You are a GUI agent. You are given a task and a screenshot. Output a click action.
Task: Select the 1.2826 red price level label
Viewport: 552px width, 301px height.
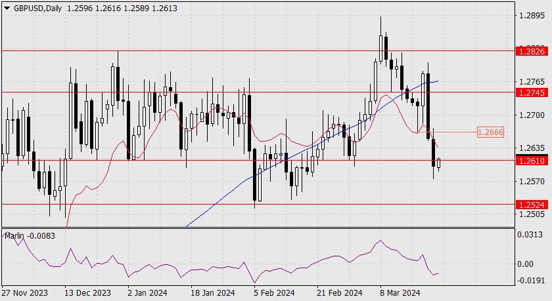[532, 51]
